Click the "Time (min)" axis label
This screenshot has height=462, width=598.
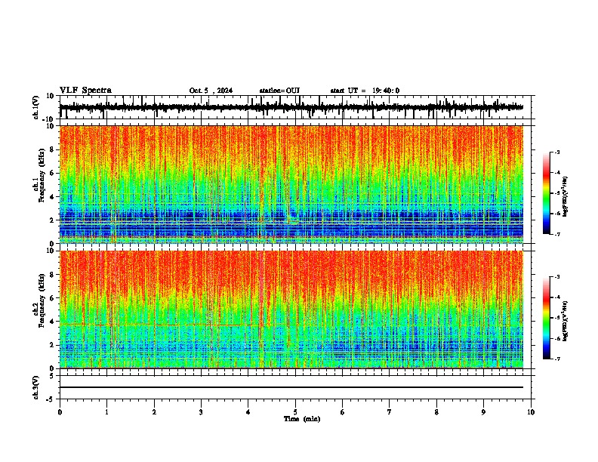click(302, 419)
